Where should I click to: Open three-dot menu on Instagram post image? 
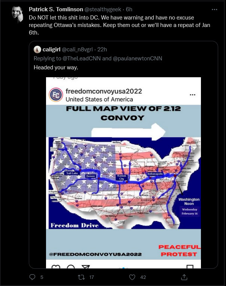pos(192,95)
